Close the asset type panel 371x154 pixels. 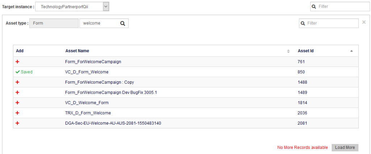(x=364, y=22)
